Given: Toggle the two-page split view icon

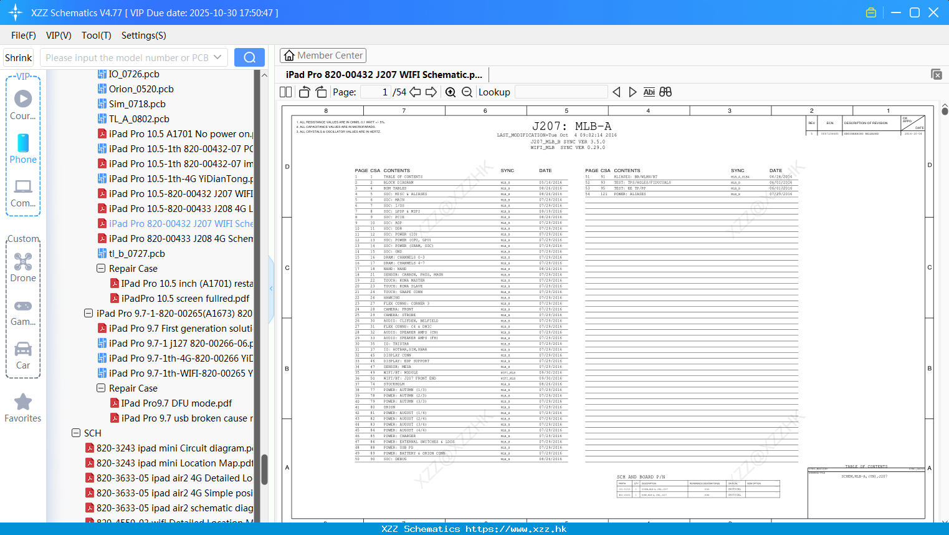Looking at the screenshot, I should click(x=285, y=92).
